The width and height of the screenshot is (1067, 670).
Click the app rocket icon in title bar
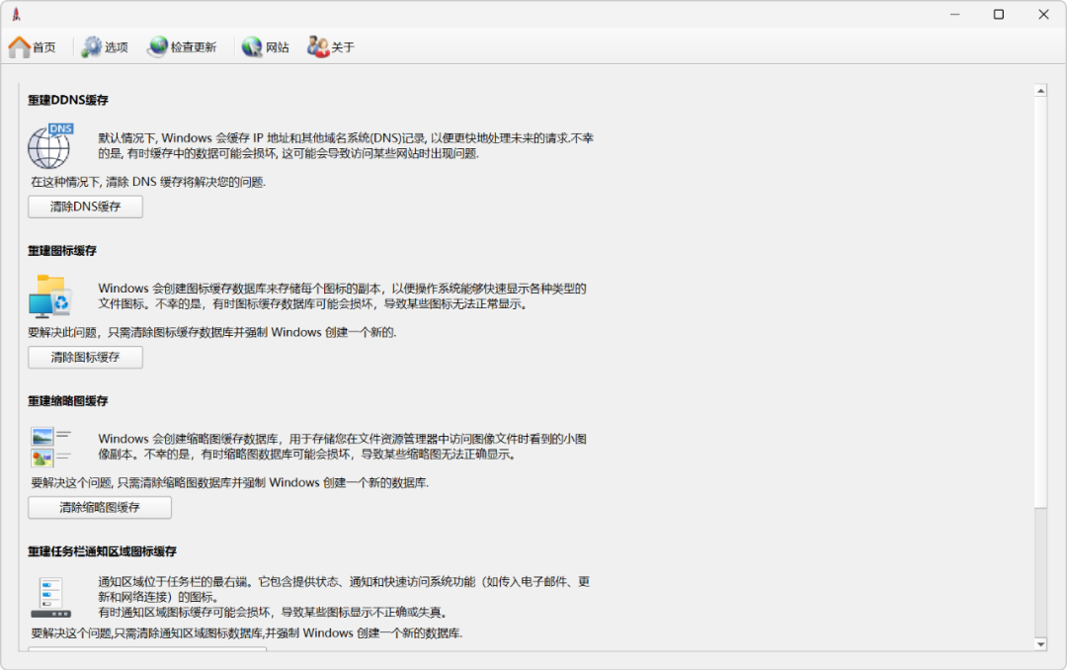[x=17, y=14]
